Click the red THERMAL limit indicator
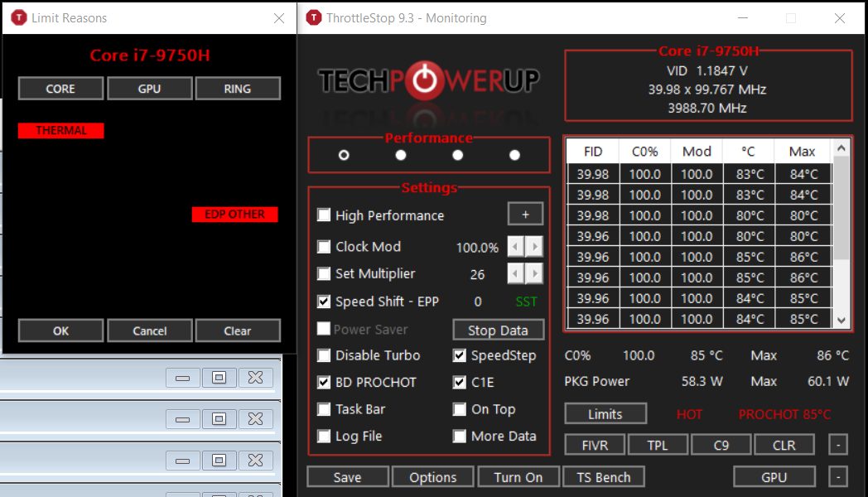868x497 pixels. click(61, 131)
